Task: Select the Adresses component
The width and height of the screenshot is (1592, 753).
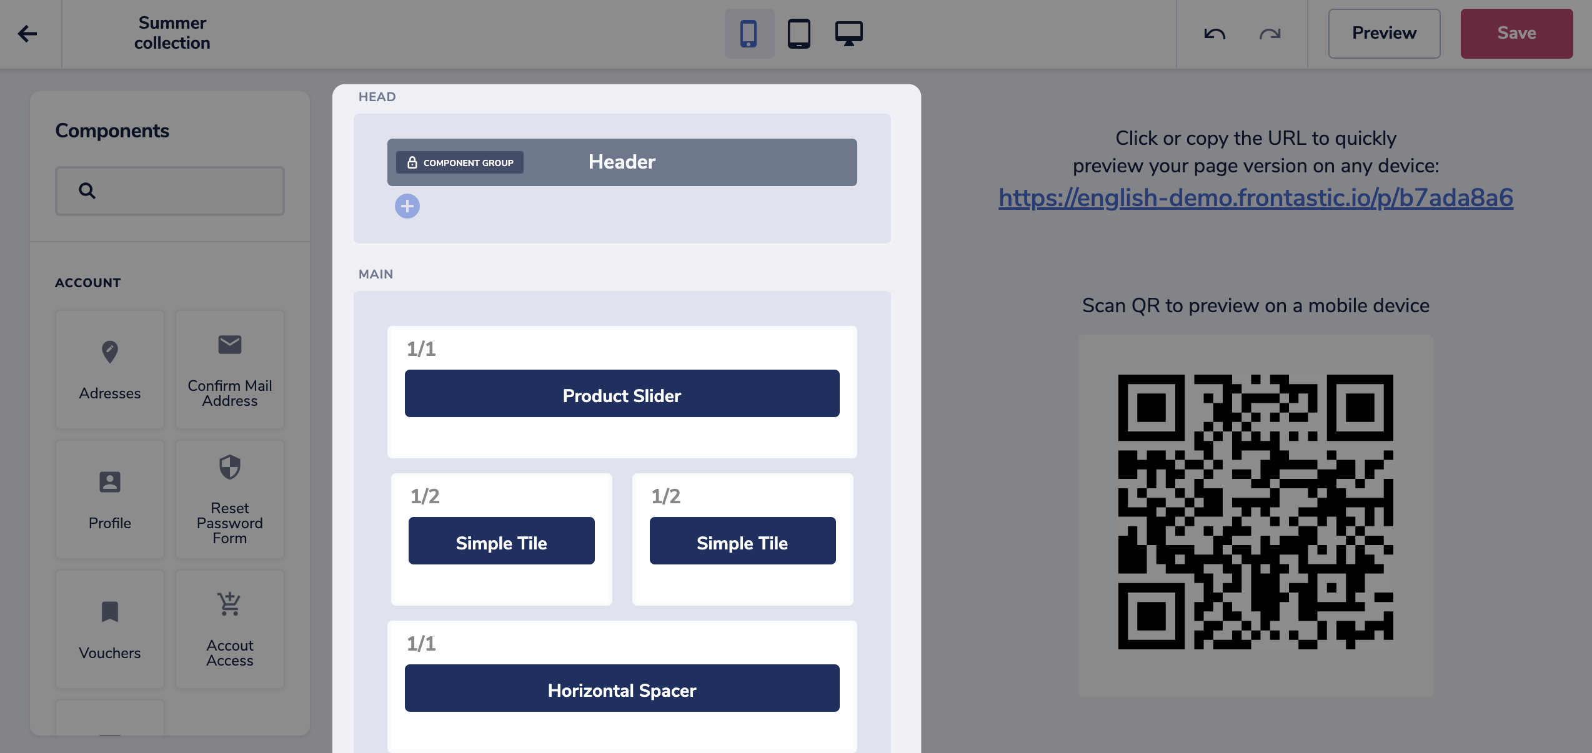Action: pyautogui.click(x=110, y=369)
